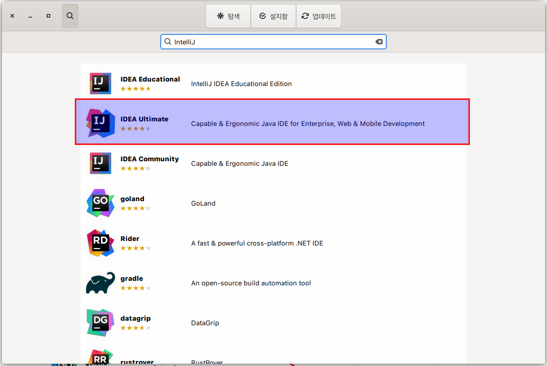547x366 pixels.
Task: Open the 탐색 (Explore) tab
Action: coord(228,16)
